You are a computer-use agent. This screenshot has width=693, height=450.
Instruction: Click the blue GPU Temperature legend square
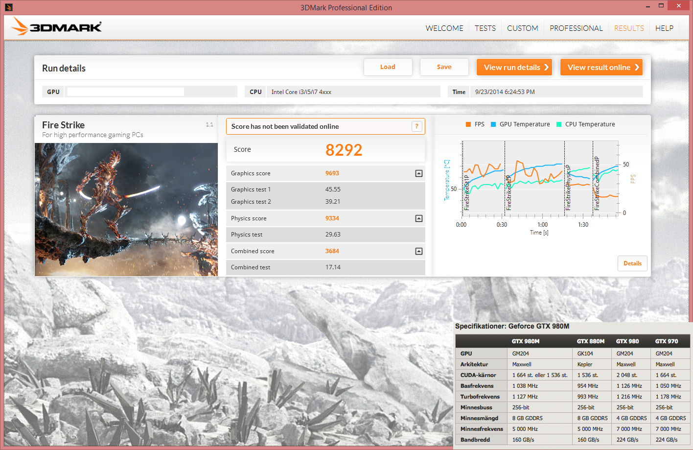(x=493, y=124)
